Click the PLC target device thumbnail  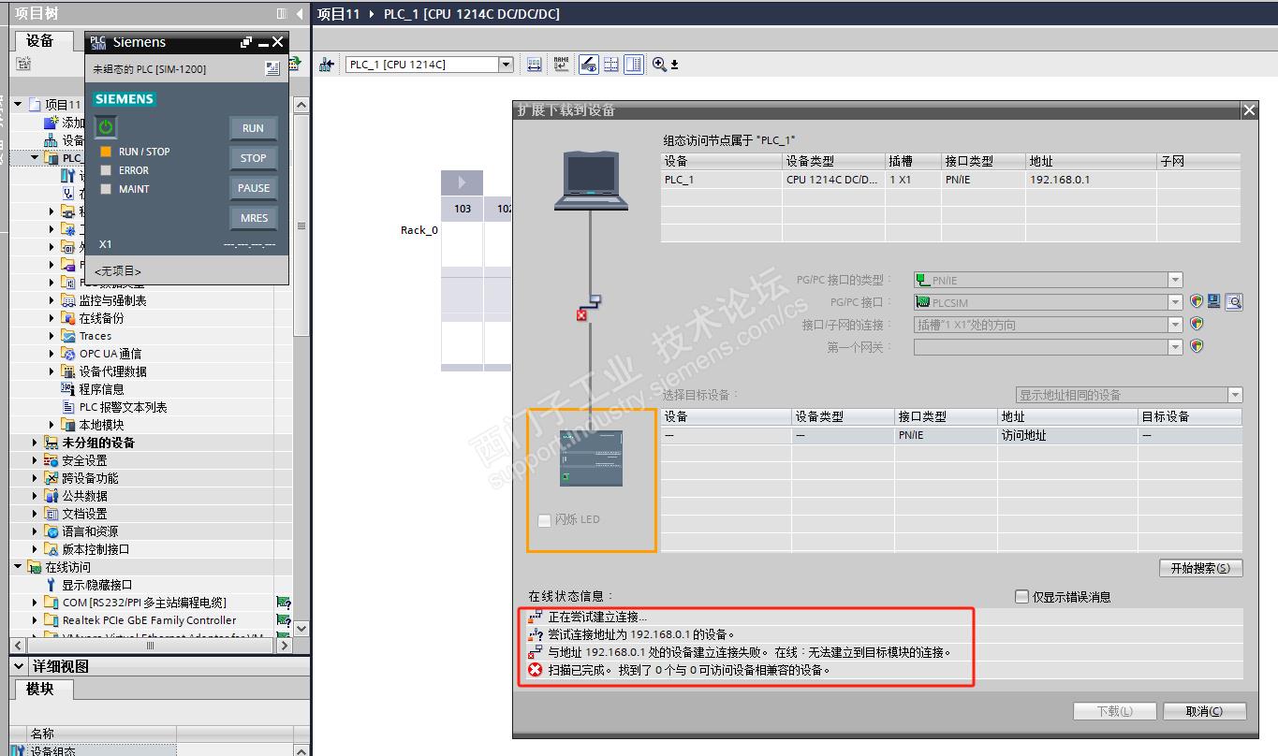pos(591,458)
